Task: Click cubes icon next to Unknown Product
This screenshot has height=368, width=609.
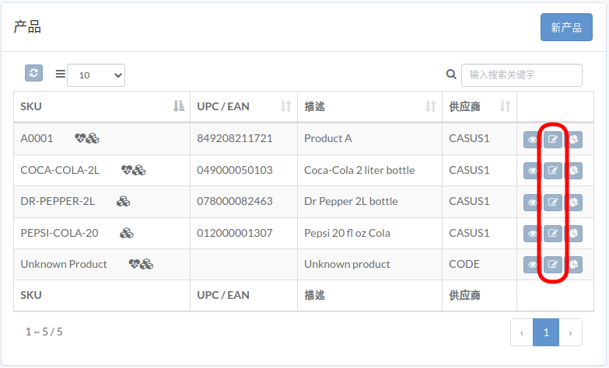Action: point(147,264)
